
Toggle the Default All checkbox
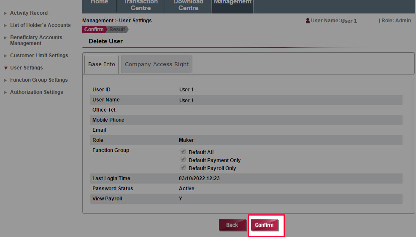click(183, 151)
